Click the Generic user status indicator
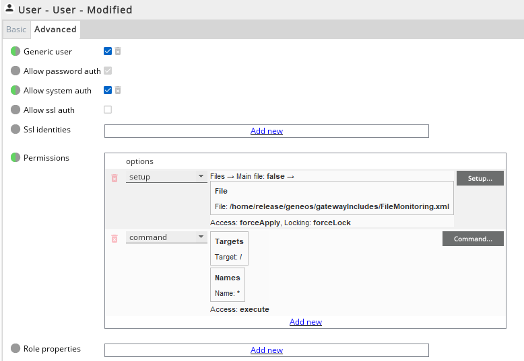Screen dimensions: 524x361 point(15,51)
